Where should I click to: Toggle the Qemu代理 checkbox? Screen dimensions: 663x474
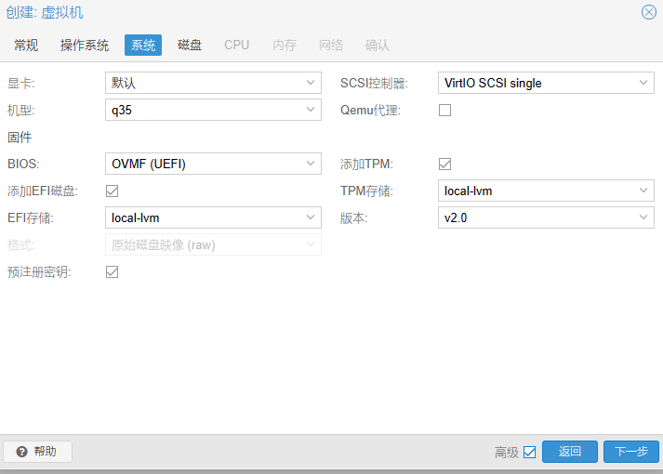click(444, 111)
